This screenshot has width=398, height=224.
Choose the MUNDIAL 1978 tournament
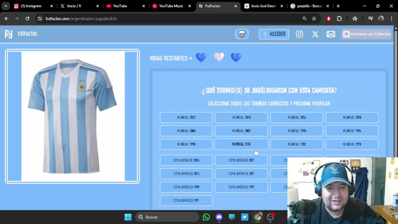[352, 144]
